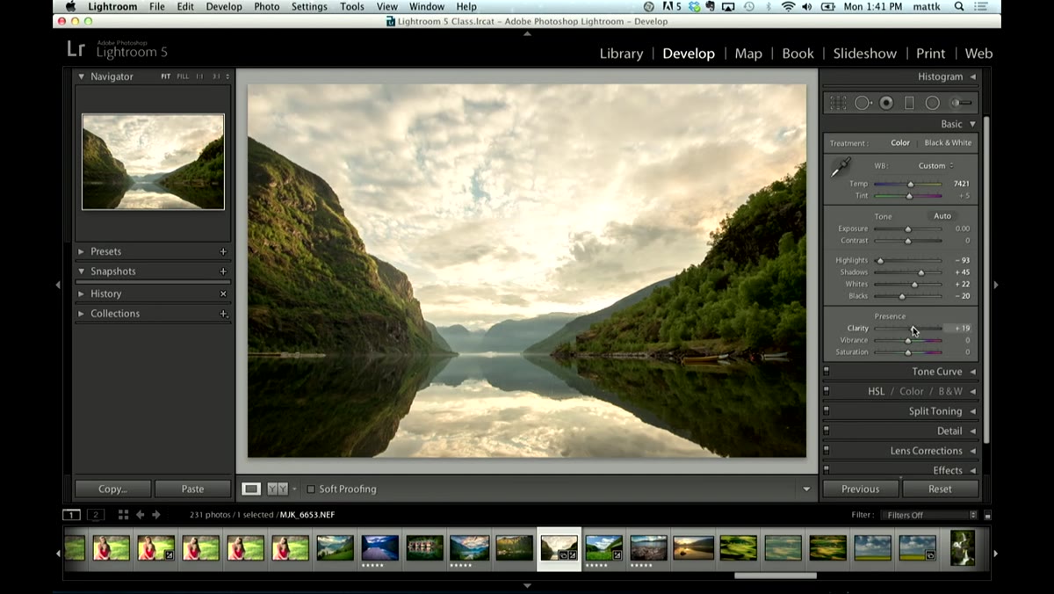Pick the White Balance eyedropper

(841, 168)
